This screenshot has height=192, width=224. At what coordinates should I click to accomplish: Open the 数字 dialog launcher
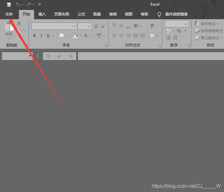click(x=189, y=46)
